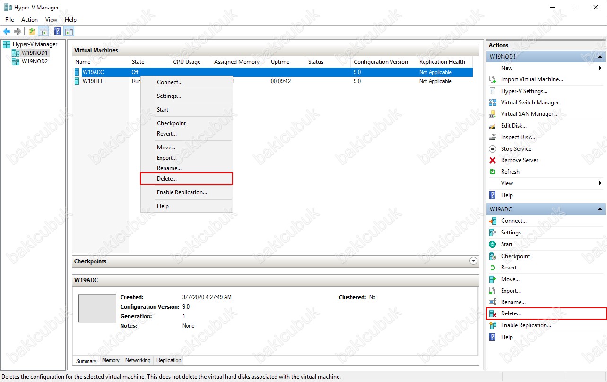Click the Back arrow toolbar icon

[x=7, y=32]
